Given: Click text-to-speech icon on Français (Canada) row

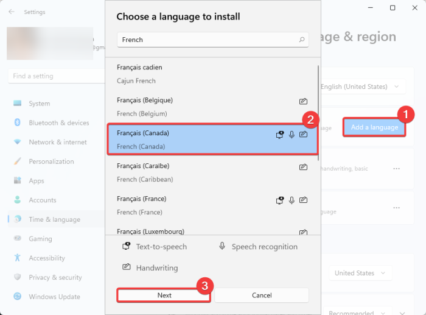Looking at the screenshot, I should (279, 134).
